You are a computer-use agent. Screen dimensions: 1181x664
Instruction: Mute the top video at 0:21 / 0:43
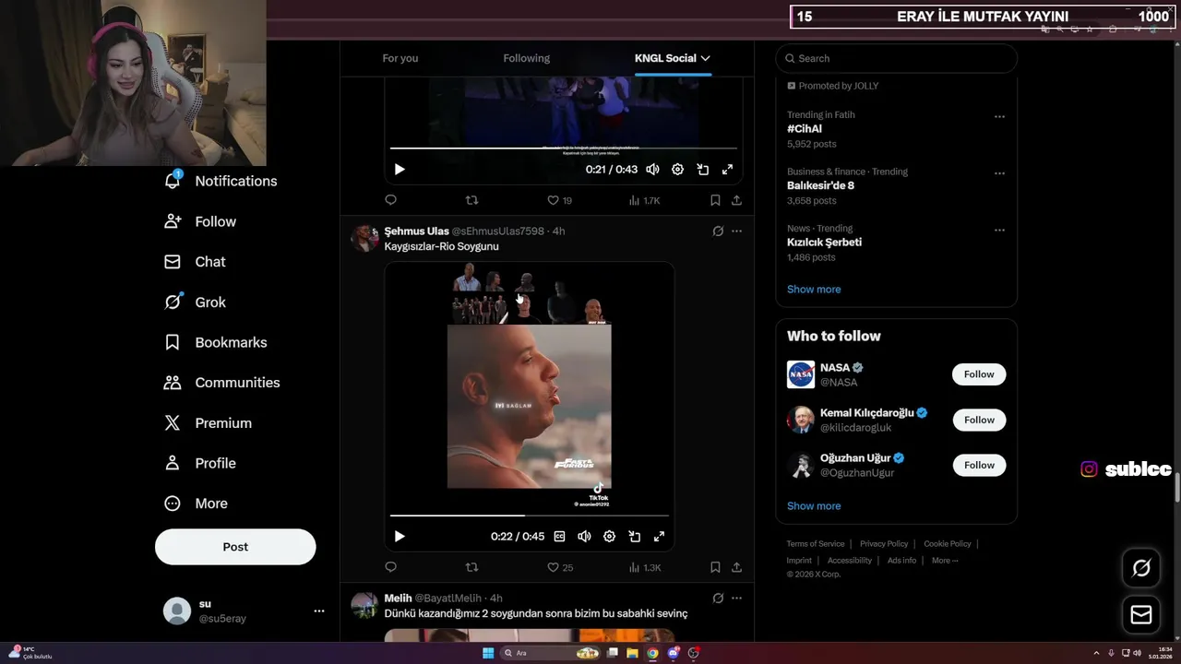652,170
